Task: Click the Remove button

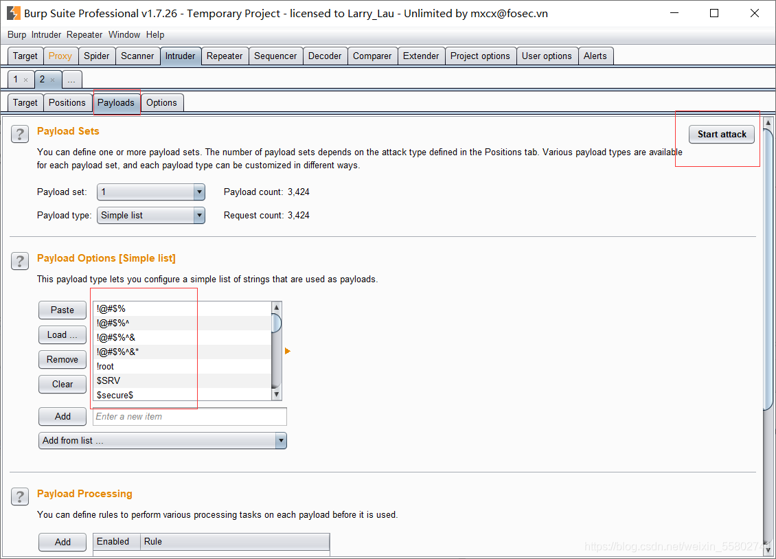Action: click(62, 360)
